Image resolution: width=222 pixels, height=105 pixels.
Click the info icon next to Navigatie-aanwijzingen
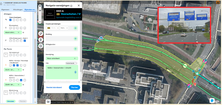pyautogui.click(x=71, y=6)
